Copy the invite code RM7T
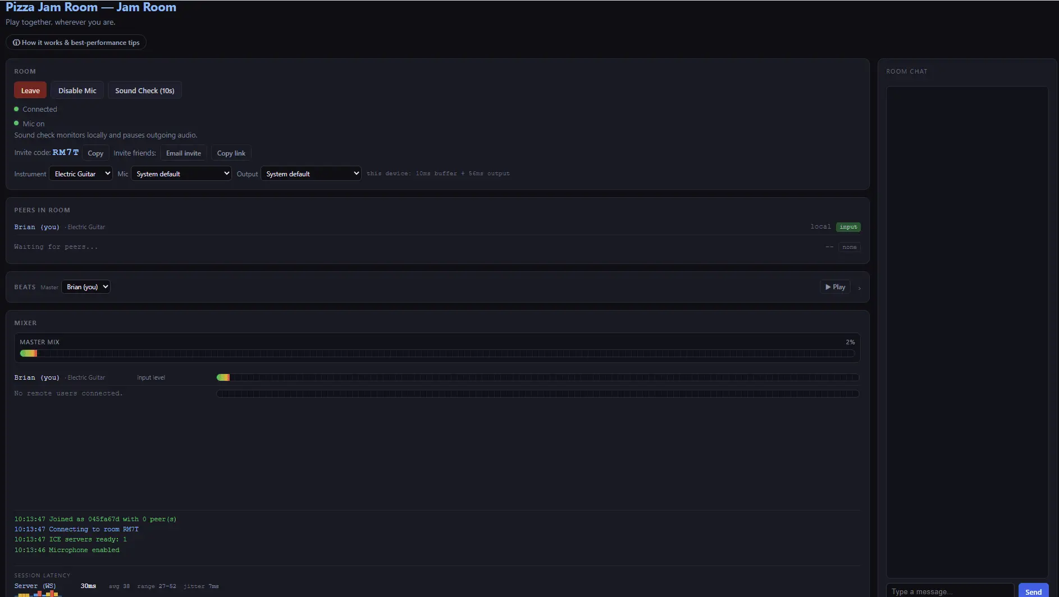The image size is (1059, 597). tap(95, 153)
